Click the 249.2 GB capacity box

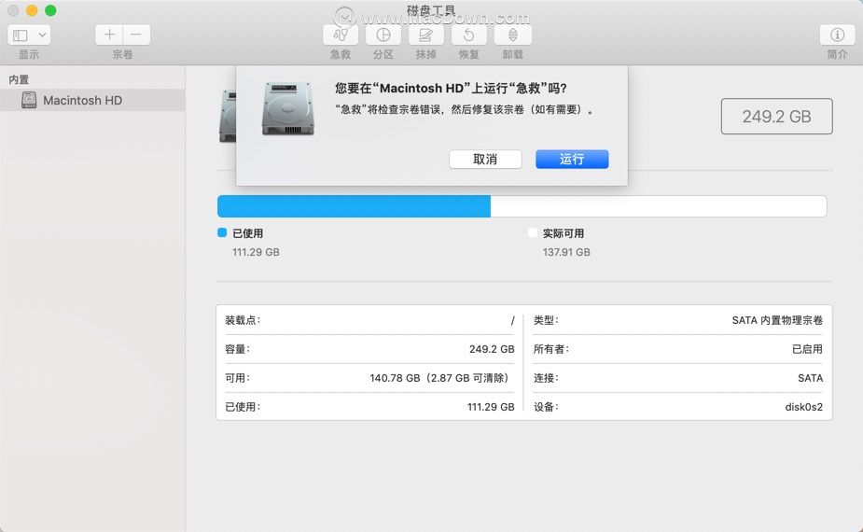coord(776,117)
